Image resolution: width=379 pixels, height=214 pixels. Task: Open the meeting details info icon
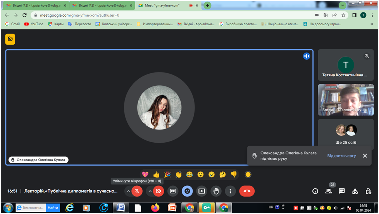click(x=315, y=191)
